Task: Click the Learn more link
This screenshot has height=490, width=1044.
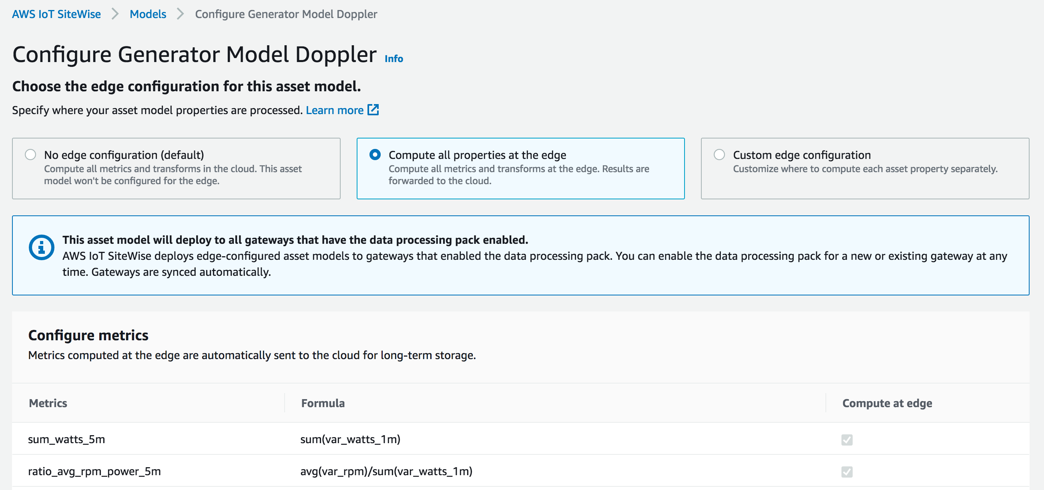Action: 334,110
